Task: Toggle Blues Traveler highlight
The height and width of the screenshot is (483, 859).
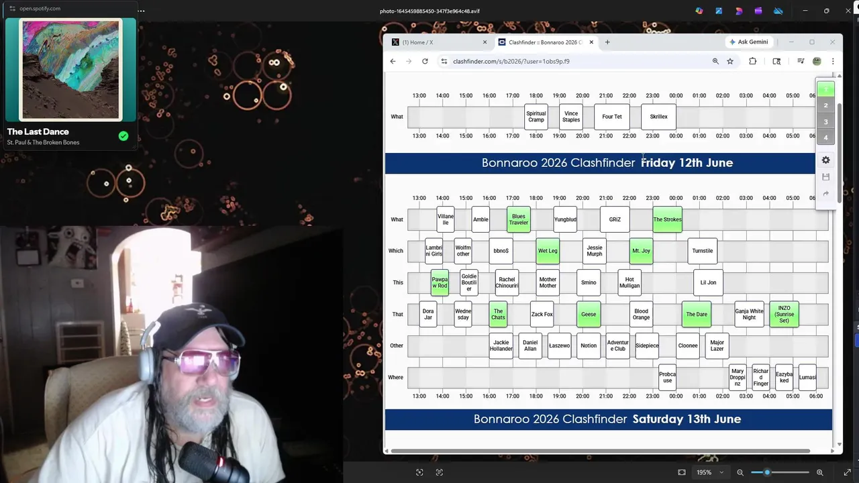Action: (519, 219)
